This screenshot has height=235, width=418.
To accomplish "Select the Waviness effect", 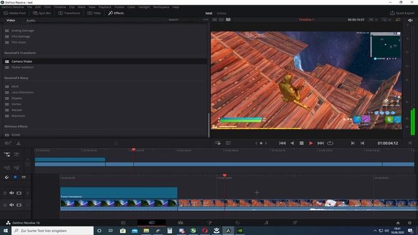I will pyautogui.click(x=18, y=116).
